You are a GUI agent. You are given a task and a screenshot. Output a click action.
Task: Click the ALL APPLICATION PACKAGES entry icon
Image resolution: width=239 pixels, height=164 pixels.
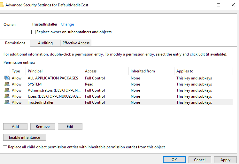(x=7, y=78)
